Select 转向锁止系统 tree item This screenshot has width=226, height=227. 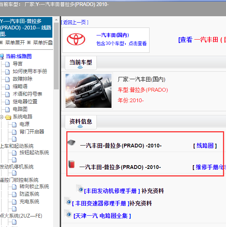pos(34,186)
